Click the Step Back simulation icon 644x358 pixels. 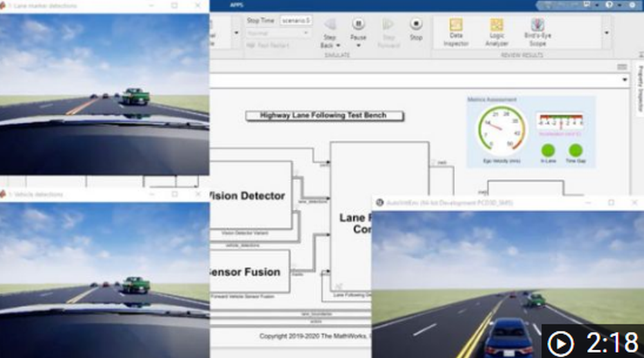point(330,24)
